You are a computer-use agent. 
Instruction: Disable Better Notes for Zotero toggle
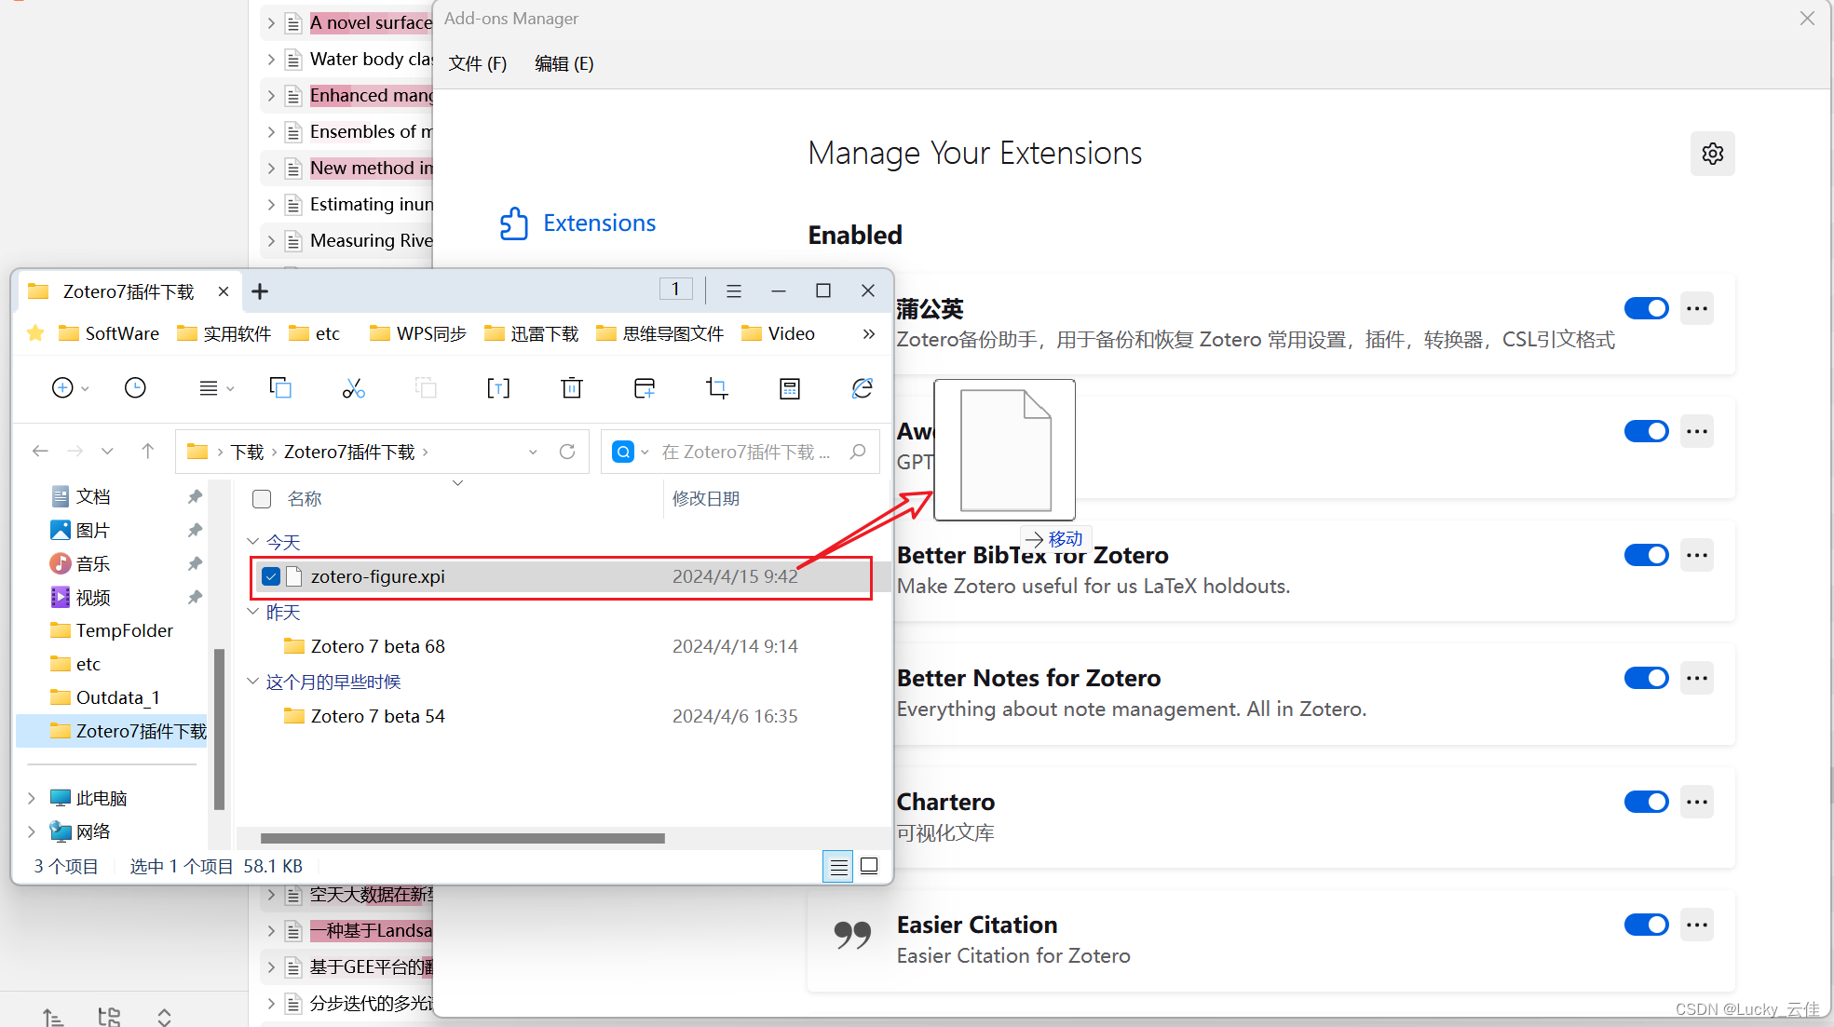pyautogui.click(x=1647, y=679)
